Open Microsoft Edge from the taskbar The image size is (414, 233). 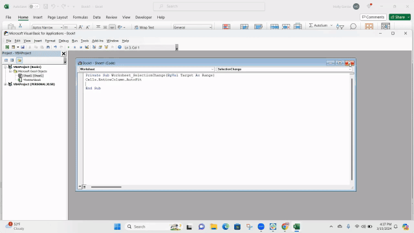(x=226, y=227)
